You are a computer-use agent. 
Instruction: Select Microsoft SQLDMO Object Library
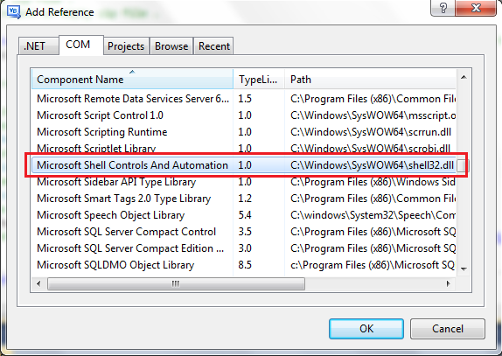coord(244,265)
